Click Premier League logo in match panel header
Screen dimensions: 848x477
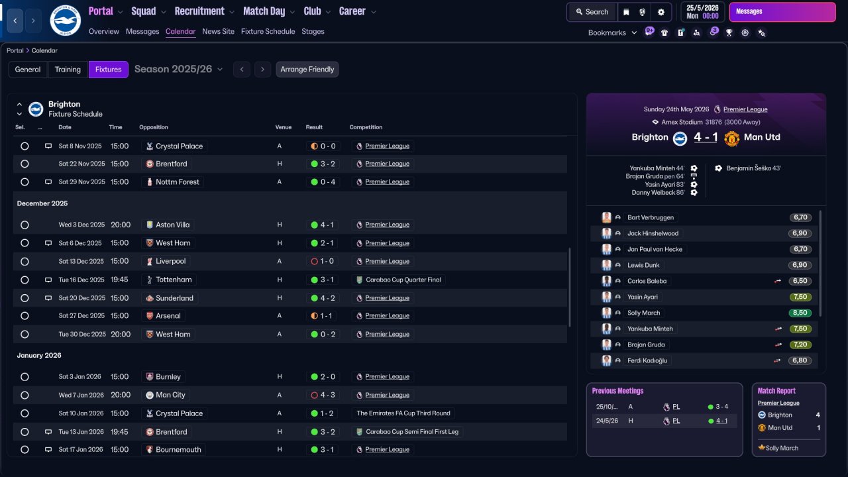click(717, 109)
